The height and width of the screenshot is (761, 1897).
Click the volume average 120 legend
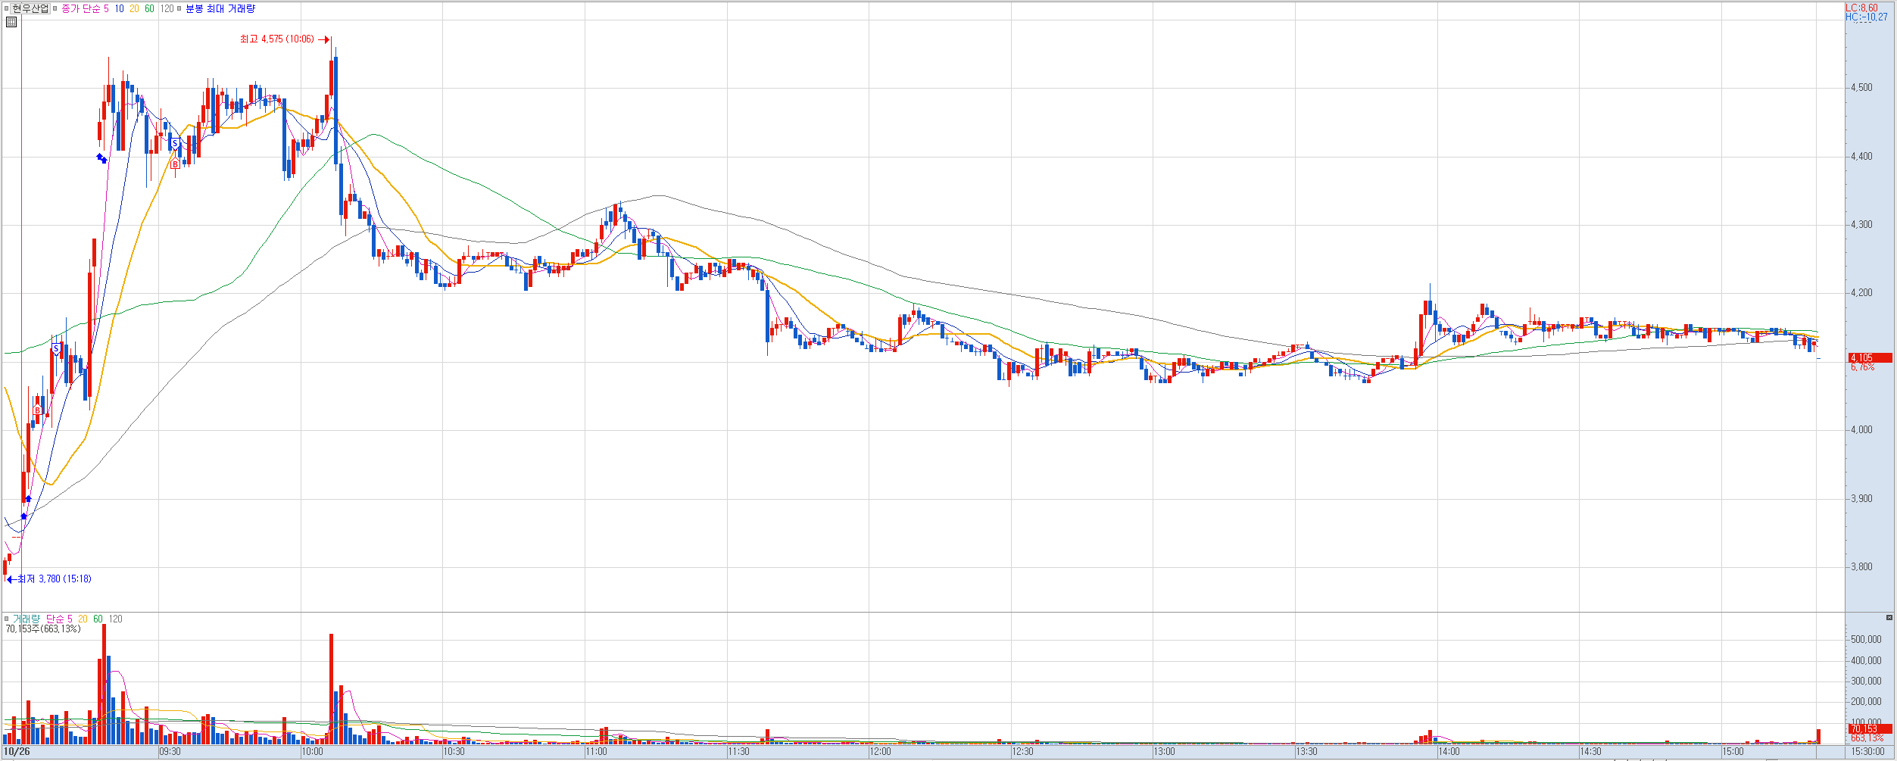pos(115,619)
